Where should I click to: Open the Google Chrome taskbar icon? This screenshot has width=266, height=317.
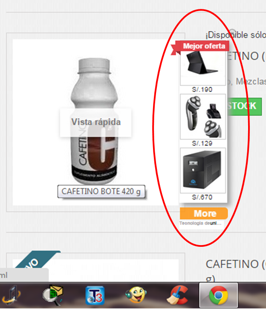218,295
